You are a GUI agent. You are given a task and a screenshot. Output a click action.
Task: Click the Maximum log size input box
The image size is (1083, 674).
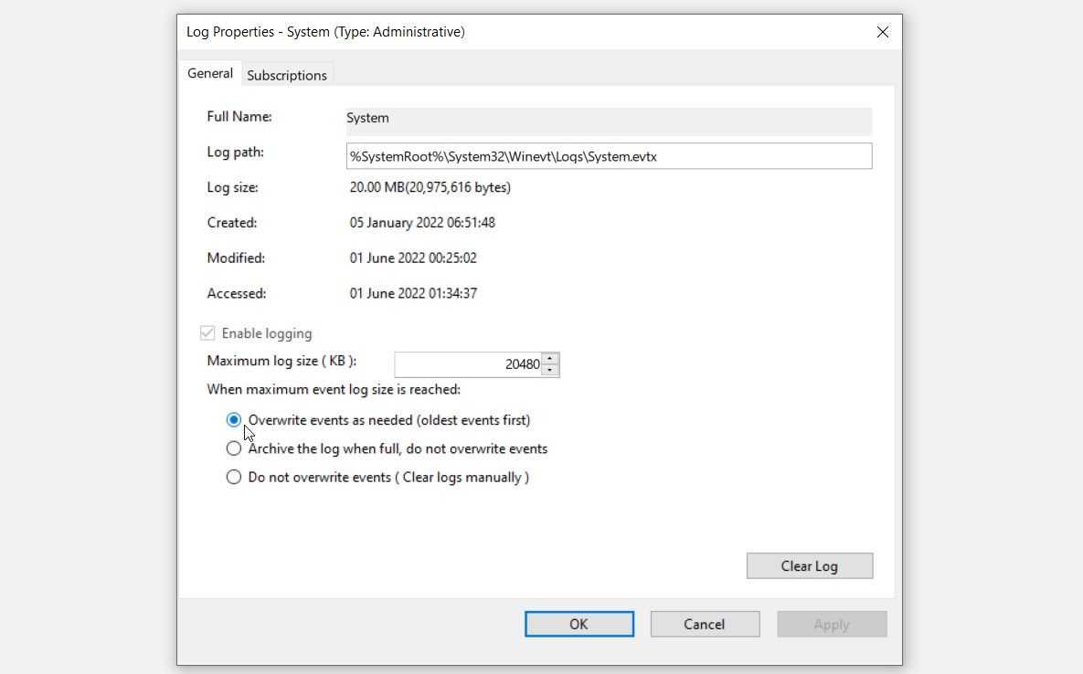pos(468,364)
